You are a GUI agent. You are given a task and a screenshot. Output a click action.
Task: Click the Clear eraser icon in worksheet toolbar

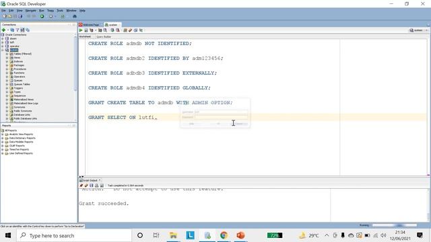tap(130, 30)
